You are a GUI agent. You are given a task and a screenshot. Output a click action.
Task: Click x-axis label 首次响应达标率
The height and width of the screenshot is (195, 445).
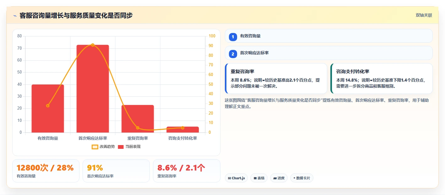tap(93, 138)
